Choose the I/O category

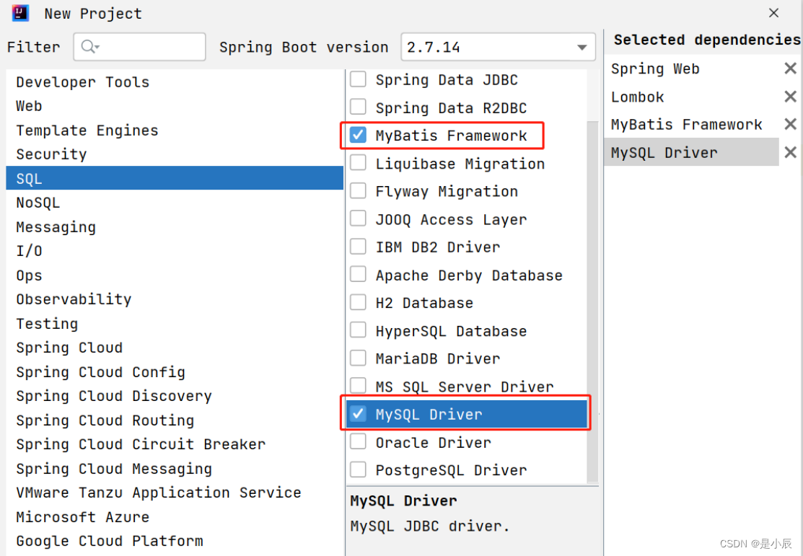coord(175,251)
